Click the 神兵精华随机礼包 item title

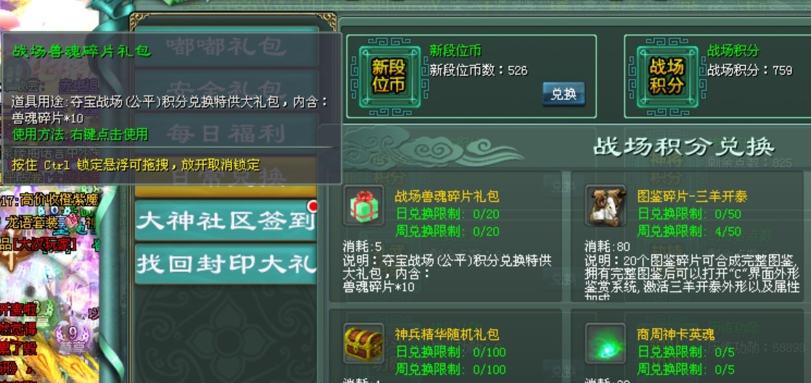click(x=447, y=334)
